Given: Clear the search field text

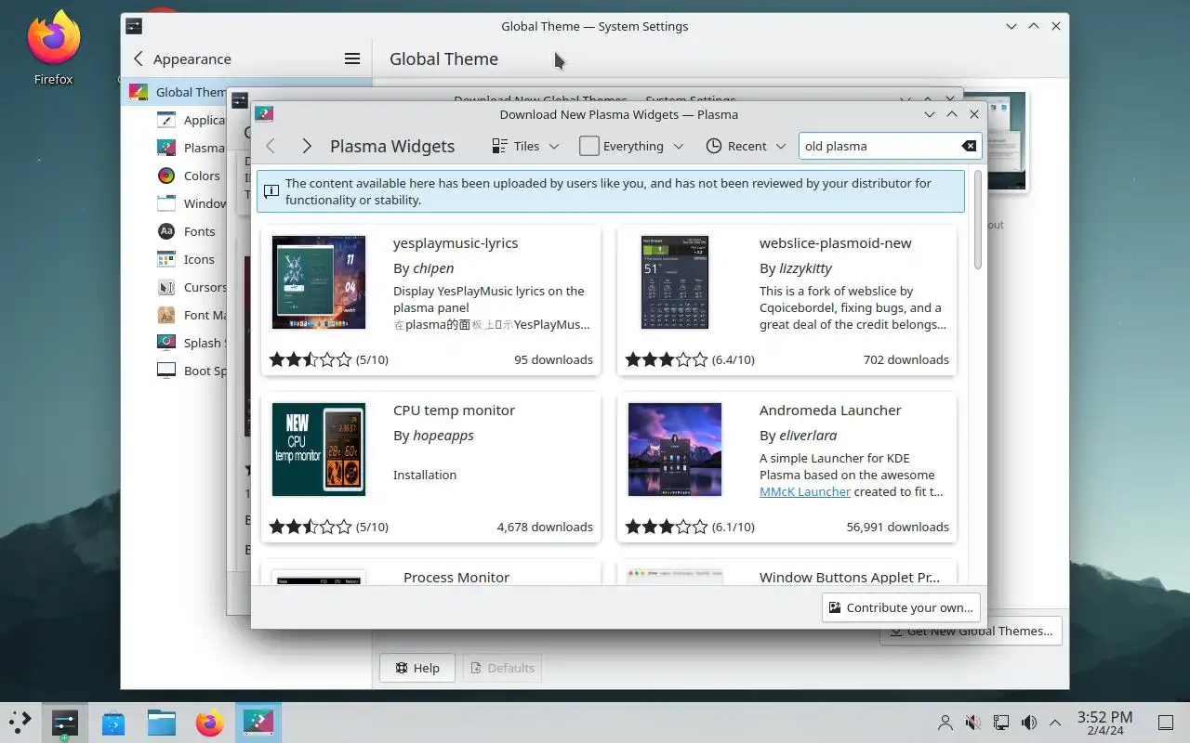Looking at the screenshot, I should [969, 146].
